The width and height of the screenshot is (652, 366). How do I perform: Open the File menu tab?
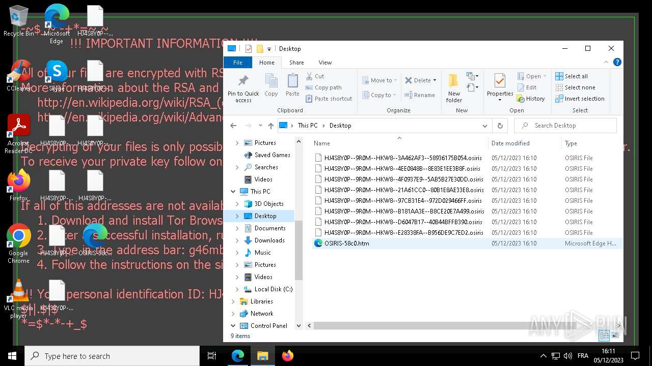[238, 63]
